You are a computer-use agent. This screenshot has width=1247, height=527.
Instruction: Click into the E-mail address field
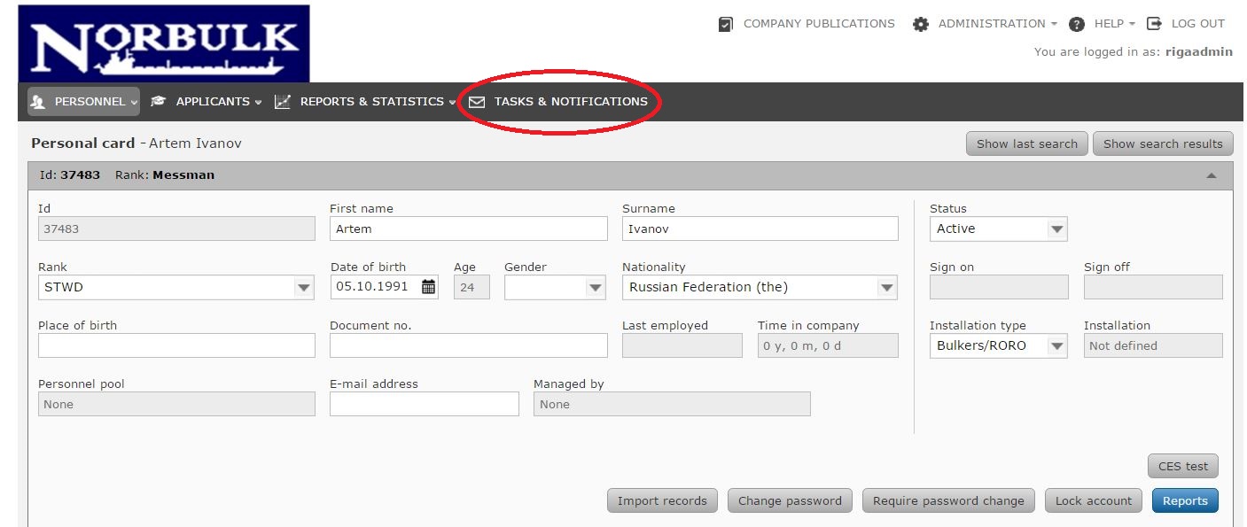(424, 404)
